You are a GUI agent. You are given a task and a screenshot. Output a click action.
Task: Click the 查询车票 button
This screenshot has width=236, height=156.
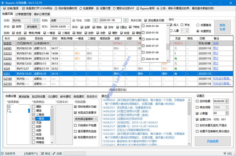point(222,27)
